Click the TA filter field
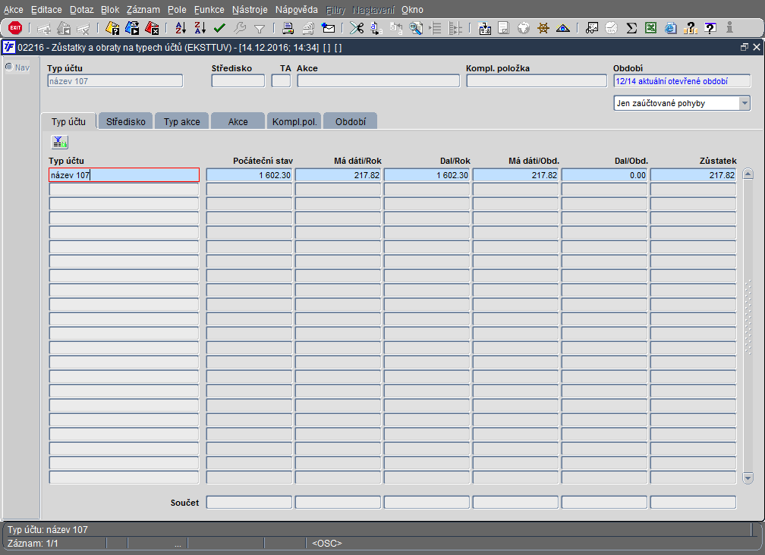The height and width of the screenshot is (555, 765). (281, 81)
